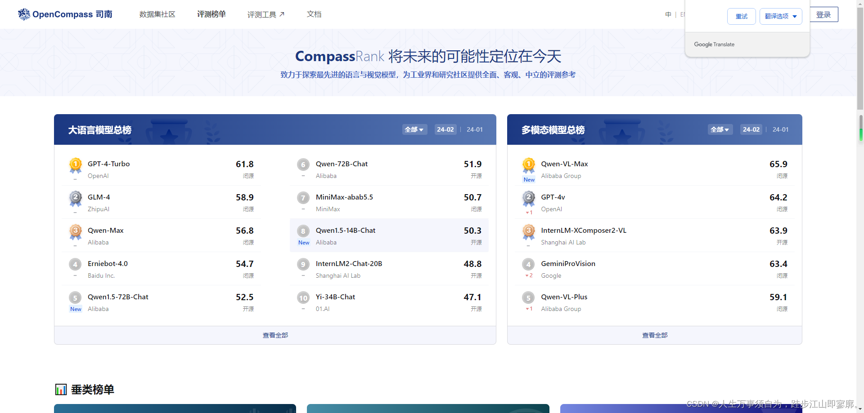Viewport: 864px width, 413px height.
Task: Click the rank 5 badge beside Qwen1.5-72B-Chat
Action: point(75,298)
